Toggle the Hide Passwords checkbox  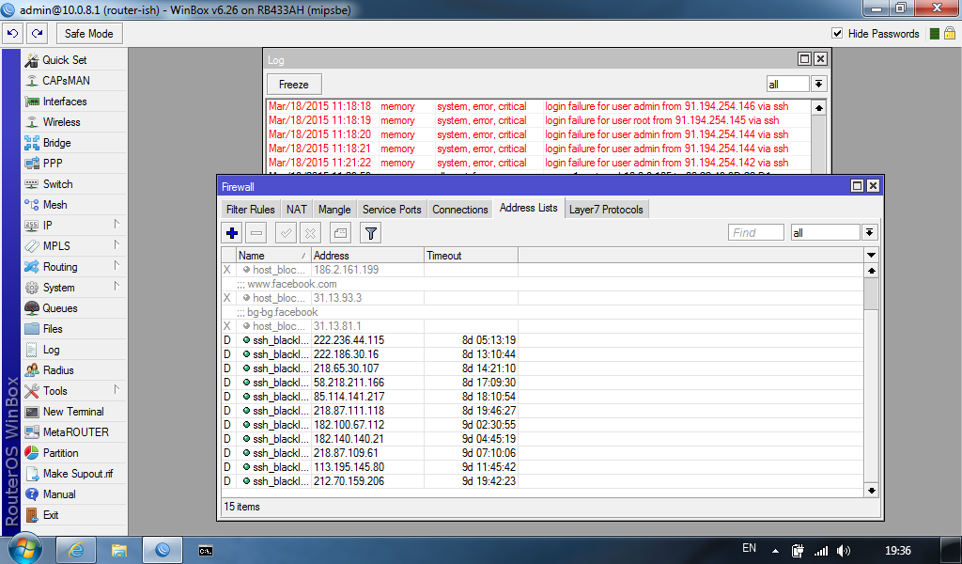coord(837,34)
